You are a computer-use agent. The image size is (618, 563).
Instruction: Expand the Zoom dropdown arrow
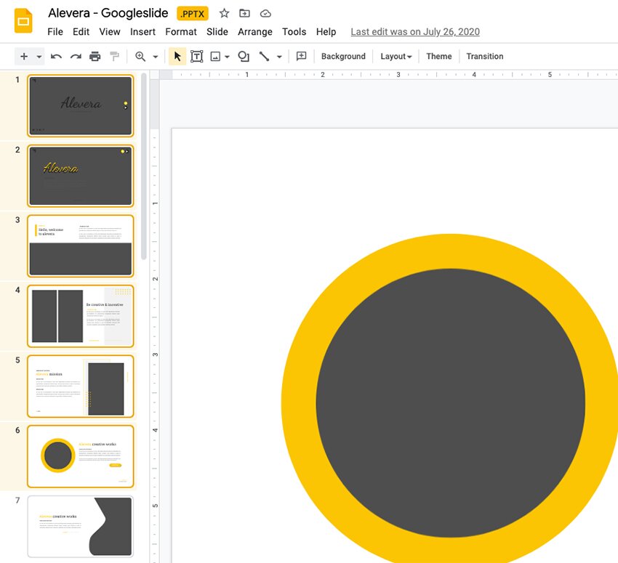pyautogui.click(x=155, y=57)
